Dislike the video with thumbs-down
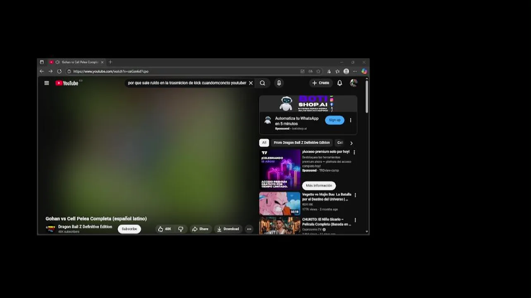 click(181, 229)
